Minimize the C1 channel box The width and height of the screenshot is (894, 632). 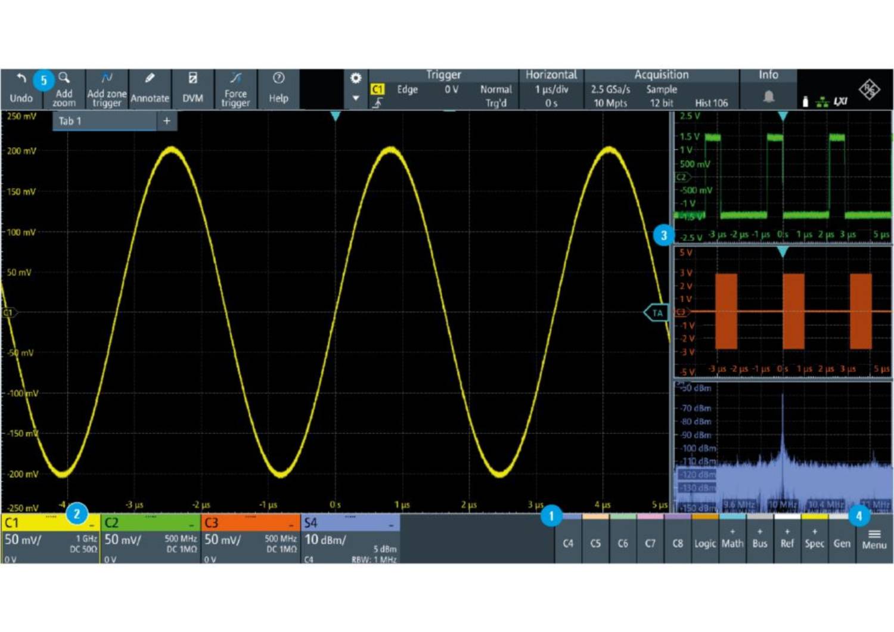click(92, 525)
